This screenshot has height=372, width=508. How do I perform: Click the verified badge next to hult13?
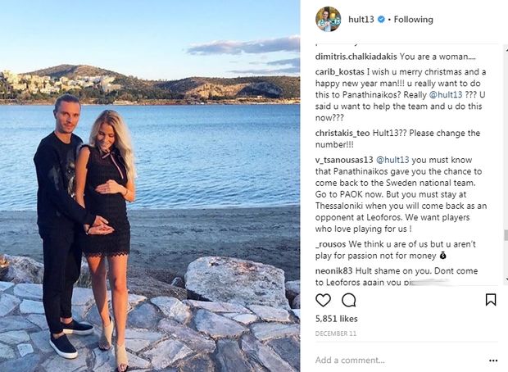pos(381,20)
